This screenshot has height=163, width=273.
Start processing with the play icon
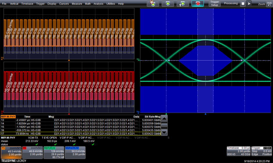coord(249,3)
